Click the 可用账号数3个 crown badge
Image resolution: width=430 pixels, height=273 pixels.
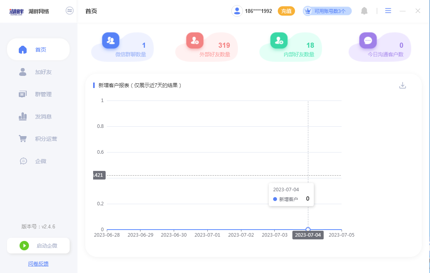click(x=327, y=11)
